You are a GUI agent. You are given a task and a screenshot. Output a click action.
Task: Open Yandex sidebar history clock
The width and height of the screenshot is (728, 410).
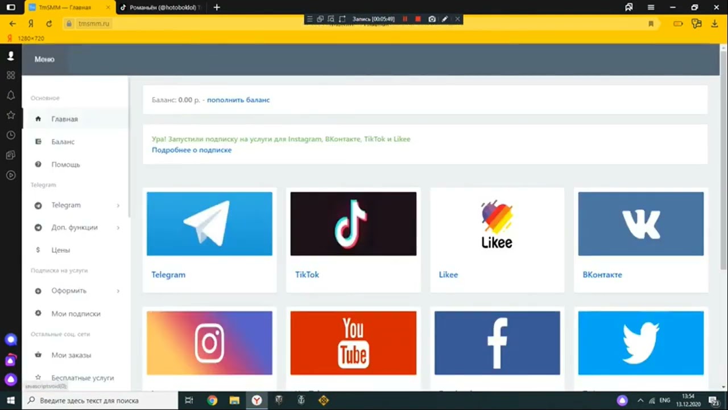coord(10,135)
